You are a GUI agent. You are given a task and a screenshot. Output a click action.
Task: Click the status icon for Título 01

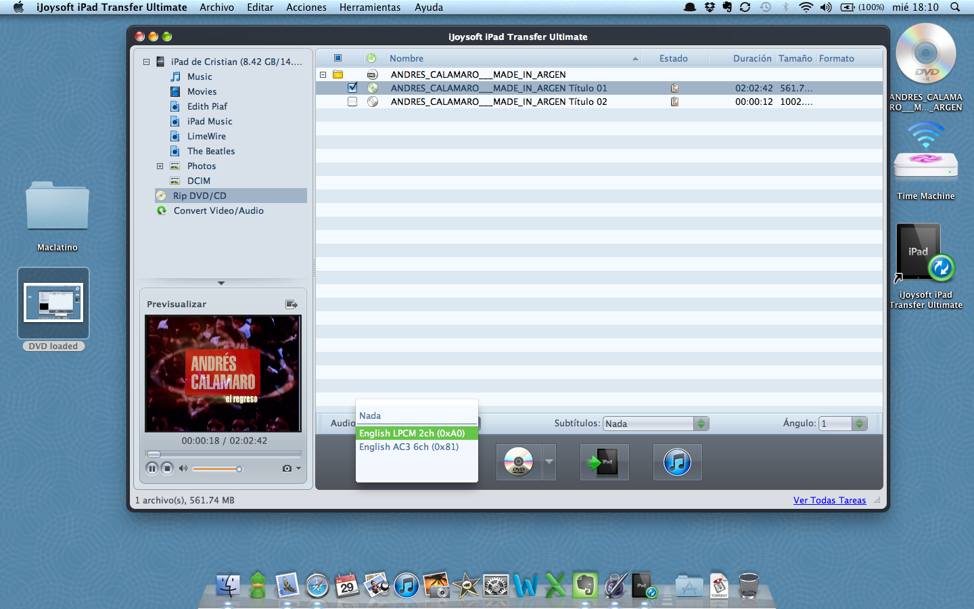tap(674, 88)
